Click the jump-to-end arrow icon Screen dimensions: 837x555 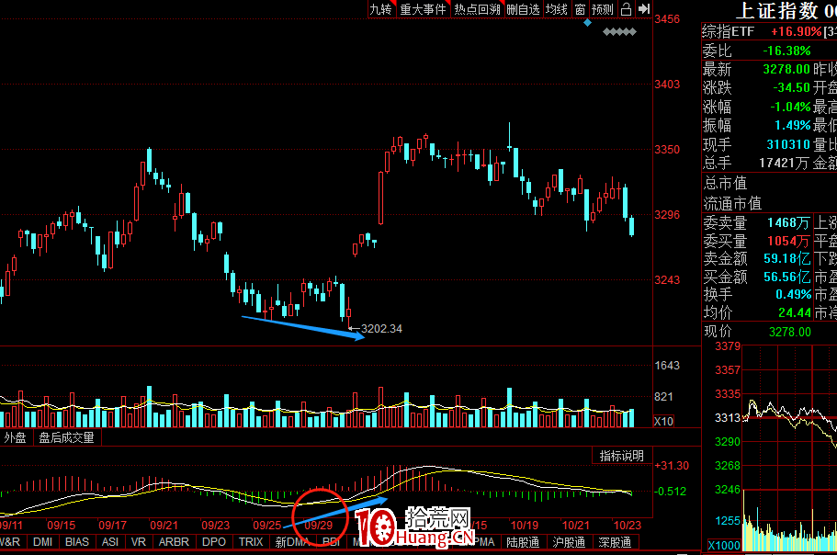644,9
